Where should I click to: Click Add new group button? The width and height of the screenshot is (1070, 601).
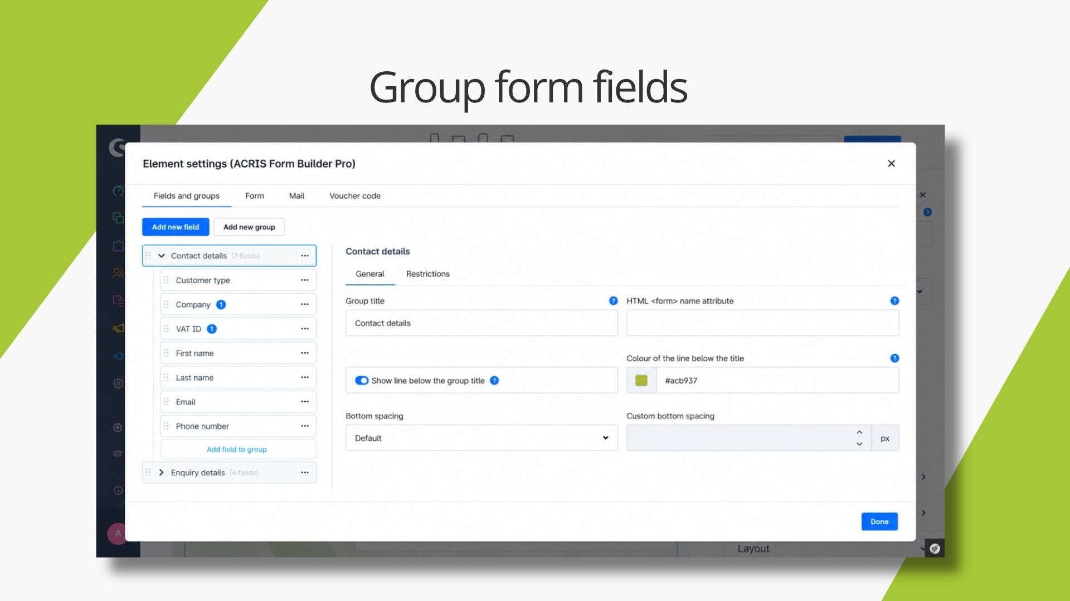pyautogui.click(x=249, y=227)
